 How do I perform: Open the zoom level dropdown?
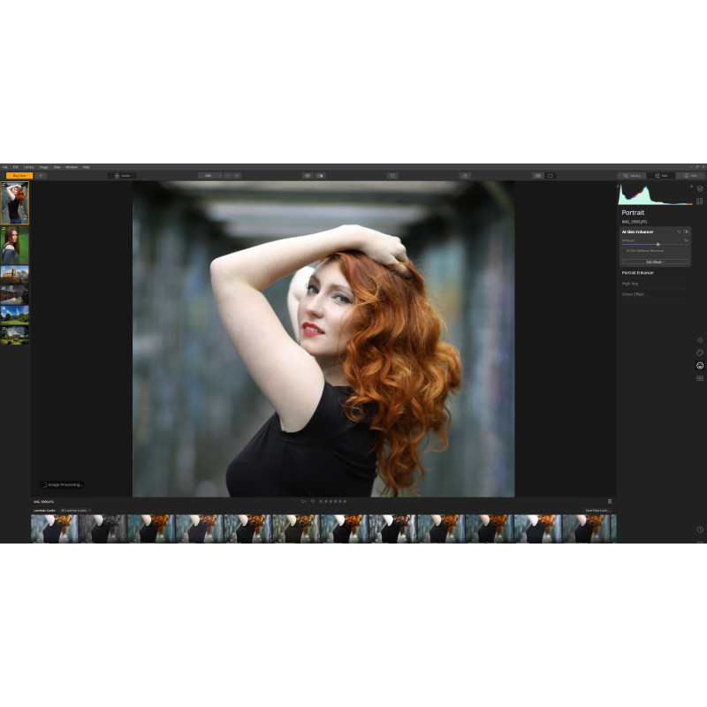coord(209,176)
